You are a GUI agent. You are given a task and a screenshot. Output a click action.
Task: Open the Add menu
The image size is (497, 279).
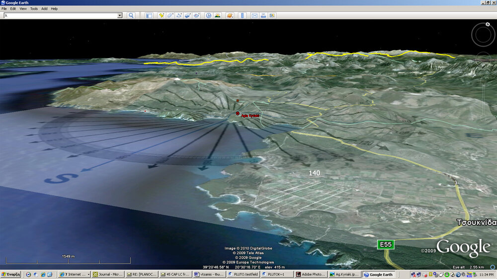coord(44,9)
